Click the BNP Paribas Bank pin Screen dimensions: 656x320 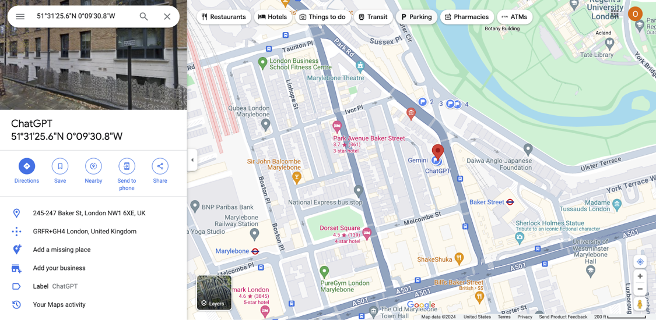tap(195, 205)
